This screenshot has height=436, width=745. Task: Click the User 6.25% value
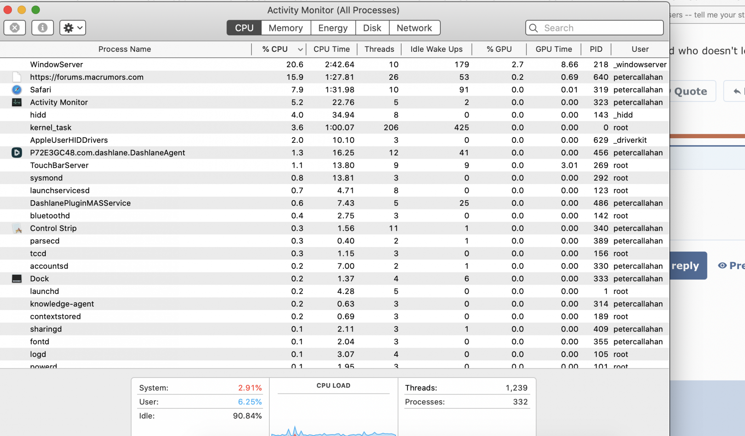pos(250,402)
